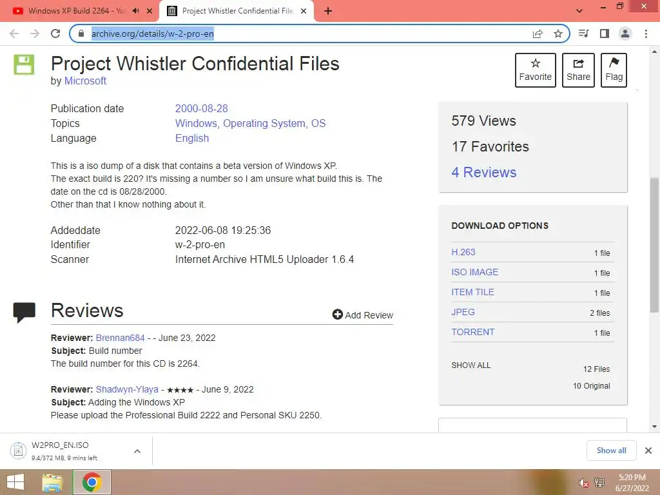The image size is (660, 495).
Task: Click the page vertical scrollbar thumb
Action: (654, 245)
